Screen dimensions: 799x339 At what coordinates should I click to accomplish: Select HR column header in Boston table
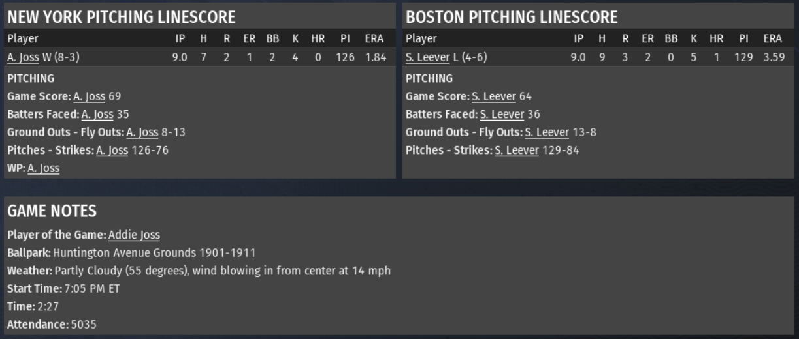(717, 38)
